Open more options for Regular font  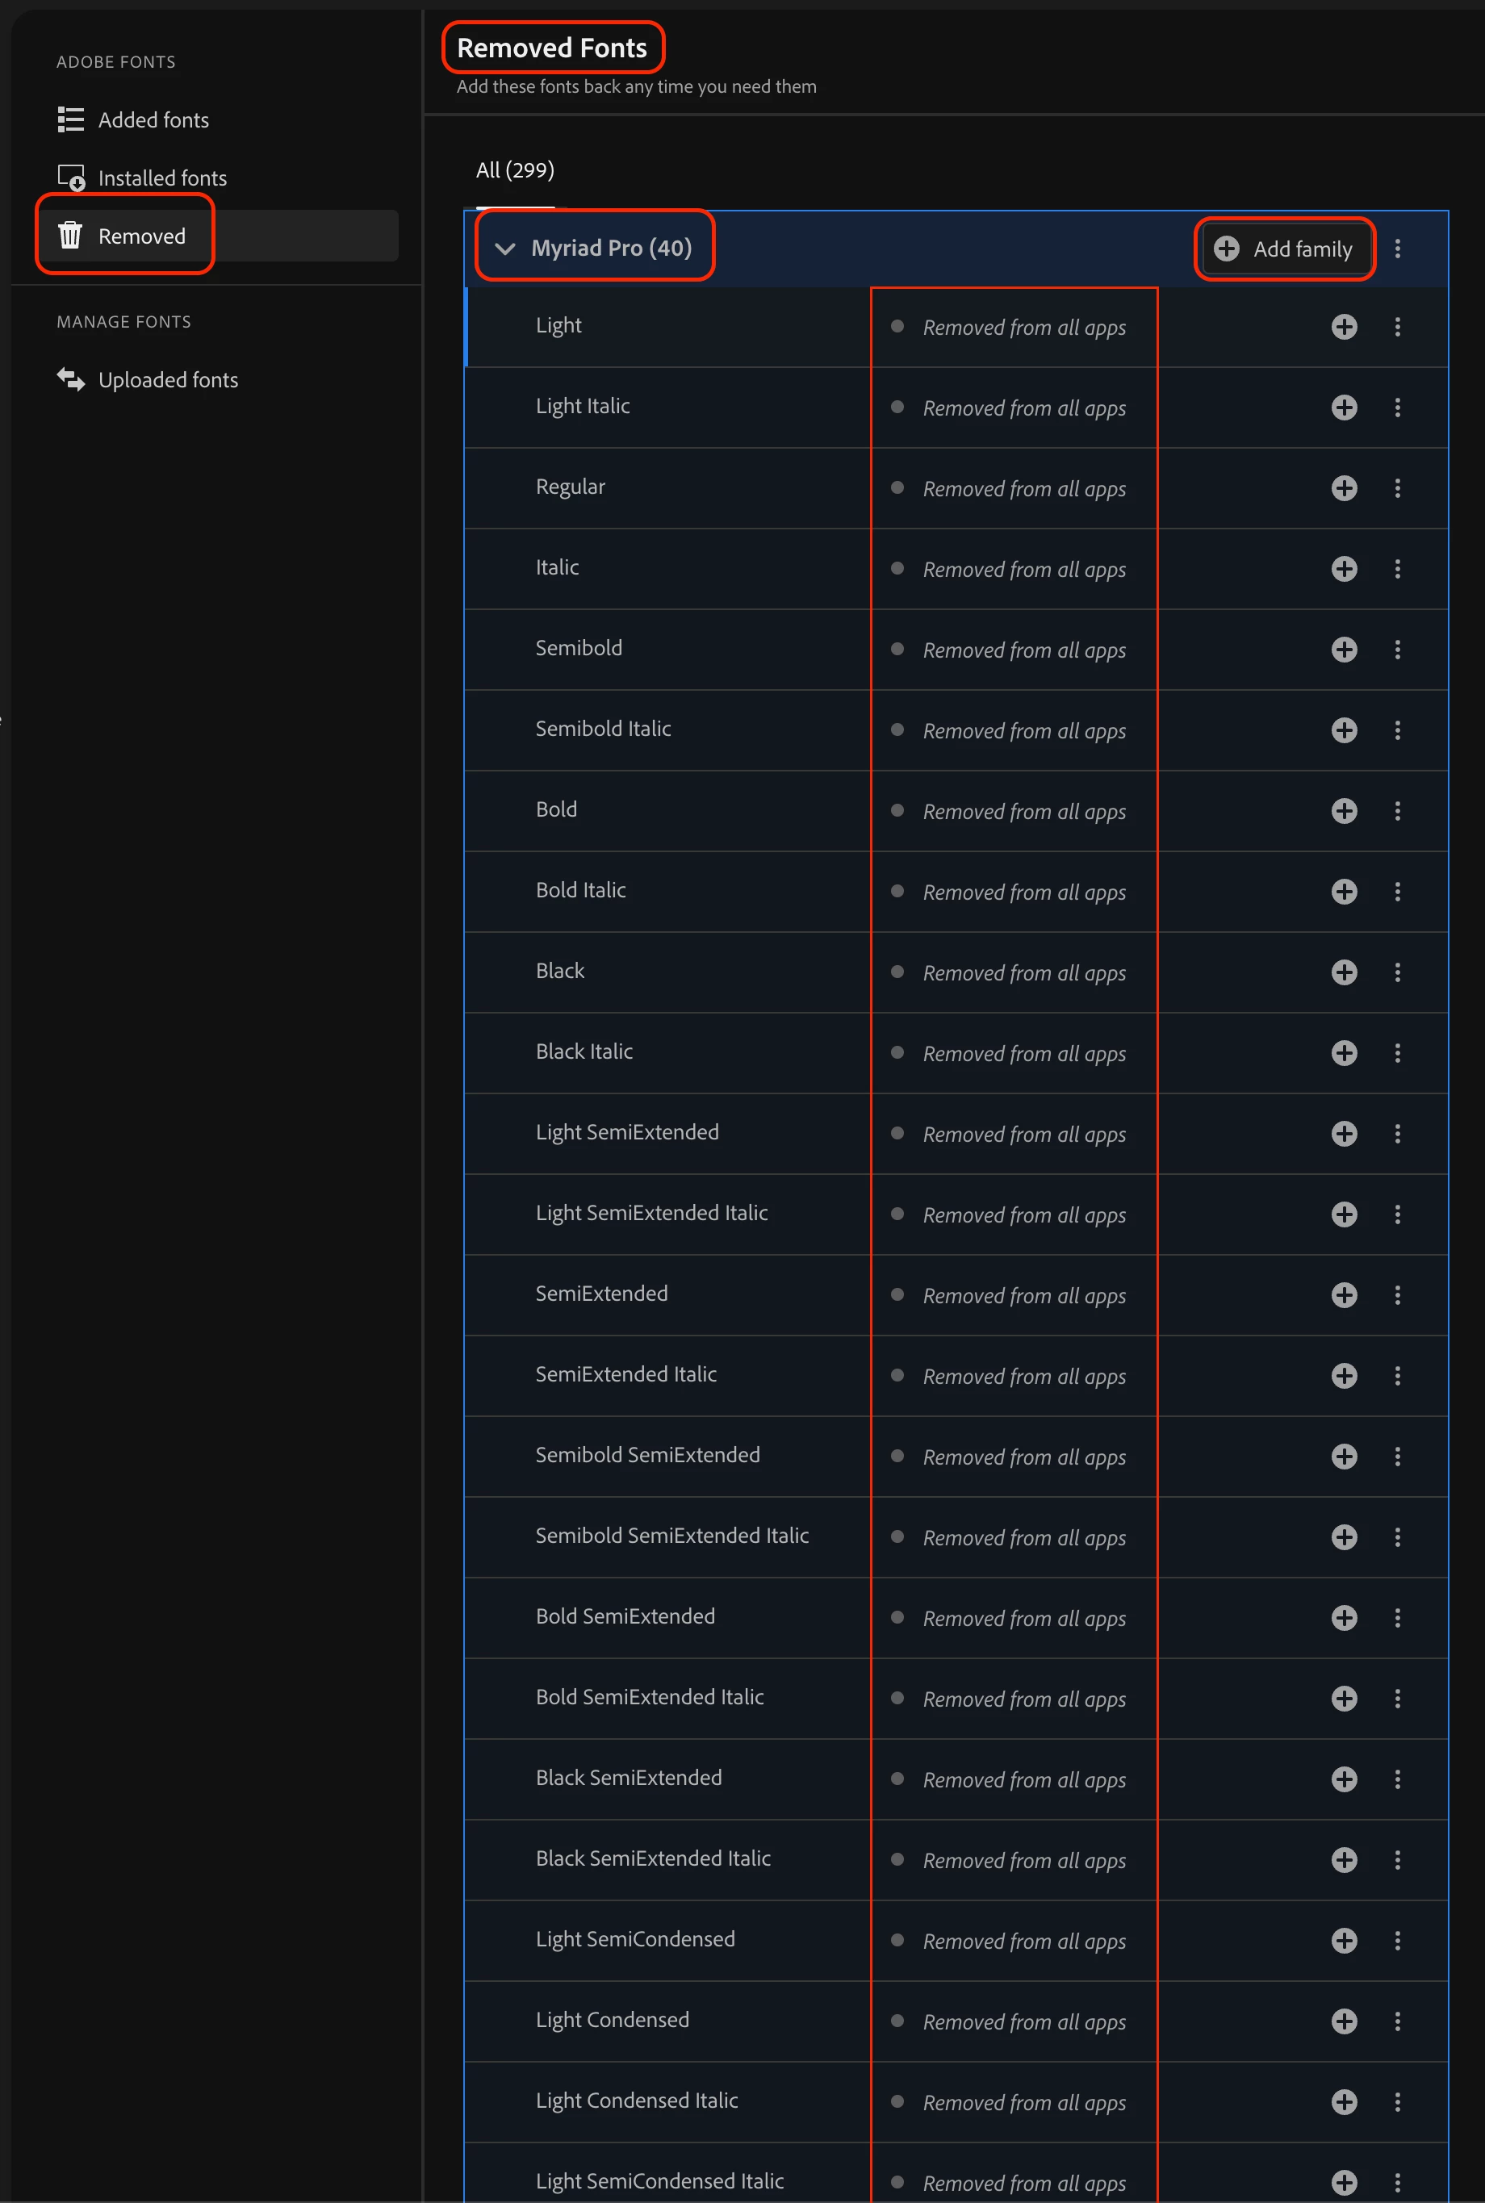1398,488
